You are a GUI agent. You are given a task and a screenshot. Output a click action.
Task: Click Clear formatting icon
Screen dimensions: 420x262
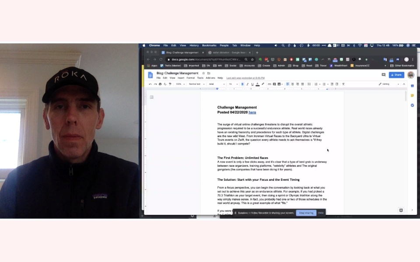343,84
